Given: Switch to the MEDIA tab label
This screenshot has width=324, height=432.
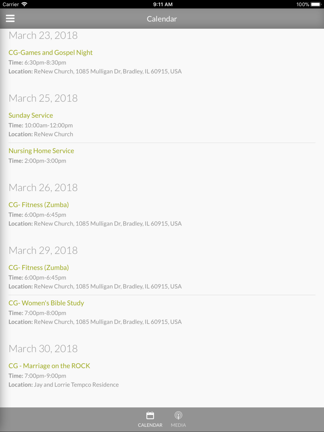Looking at the screenshot, I should (178, 425).
